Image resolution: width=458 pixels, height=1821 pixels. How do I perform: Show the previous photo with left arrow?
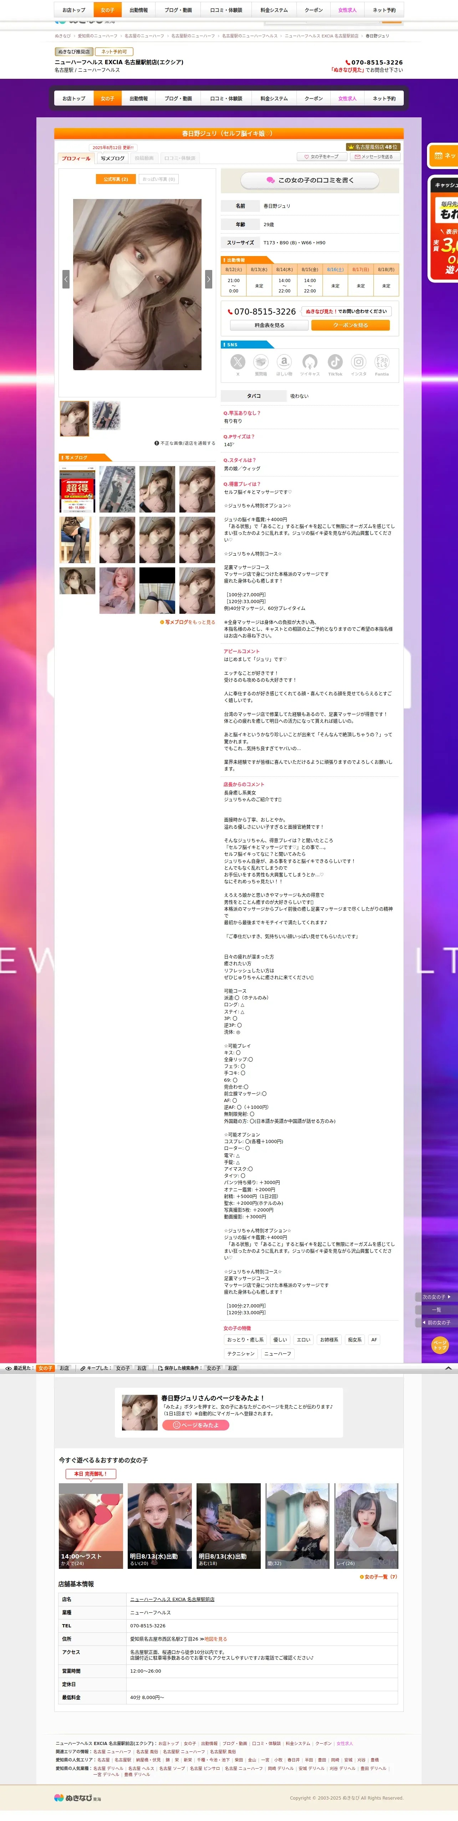[66, 279]
